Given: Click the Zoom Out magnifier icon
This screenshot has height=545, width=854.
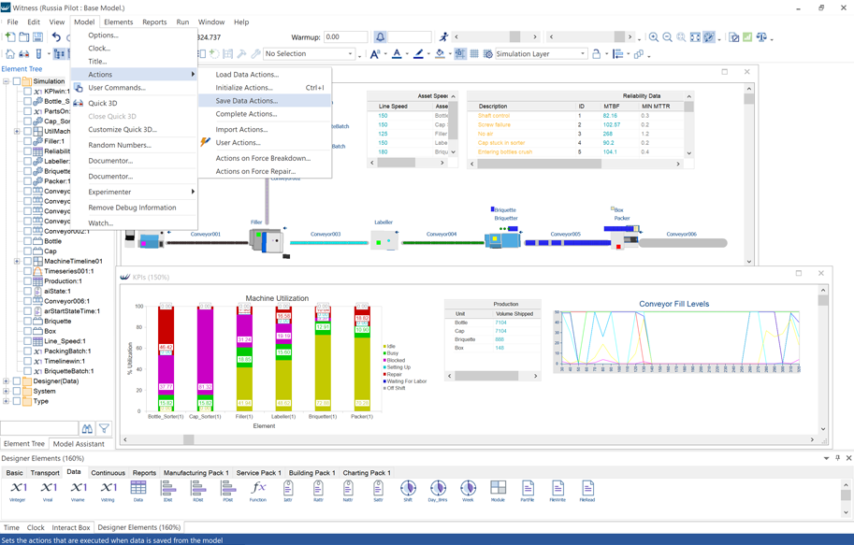Looking at the screenshot, I should click(667, 37).
